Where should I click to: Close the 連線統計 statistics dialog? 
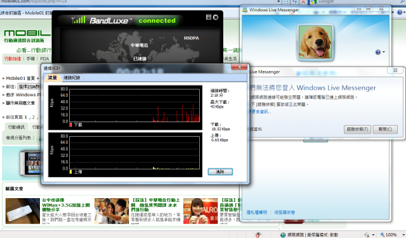pos(239,67)
